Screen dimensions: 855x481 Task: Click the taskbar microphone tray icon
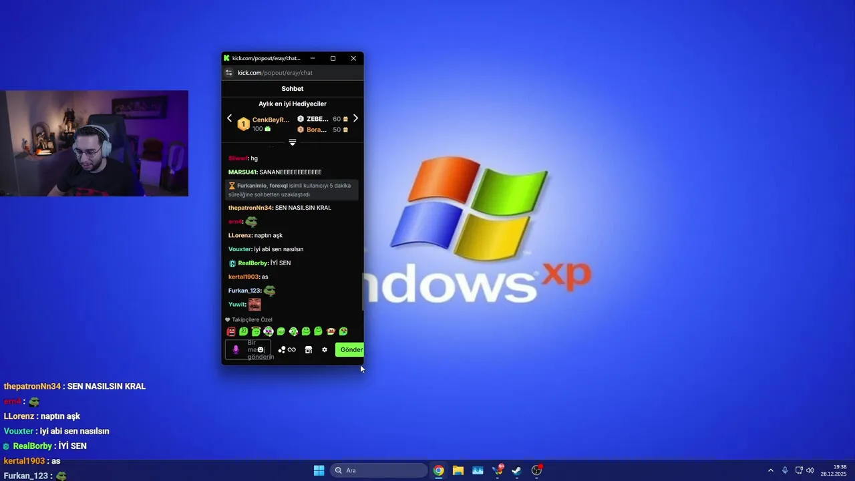(785, 470)
